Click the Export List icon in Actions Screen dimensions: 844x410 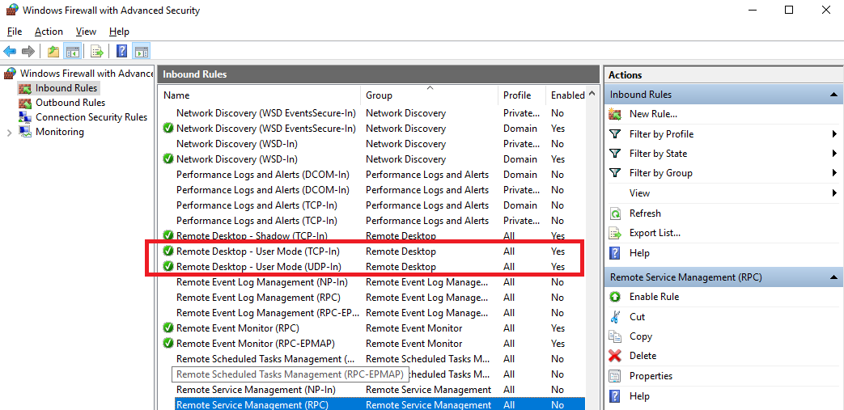coord(615,233)
